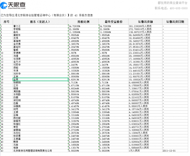The image size is (190, 156).
Task: Select row number cell 10
Action: click(x=7, y=53)
